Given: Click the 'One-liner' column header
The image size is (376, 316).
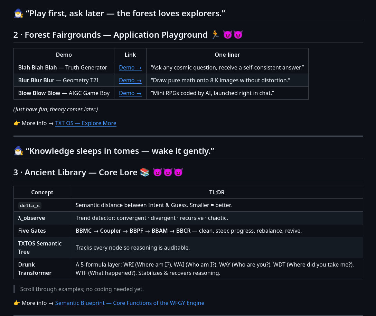Looking at the screenshot, I should pyautogui.click(x=227, y=55).
